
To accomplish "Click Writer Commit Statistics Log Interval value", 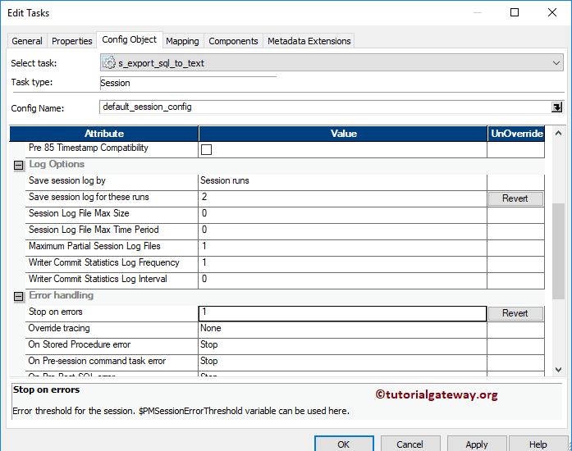I will 342,280.
